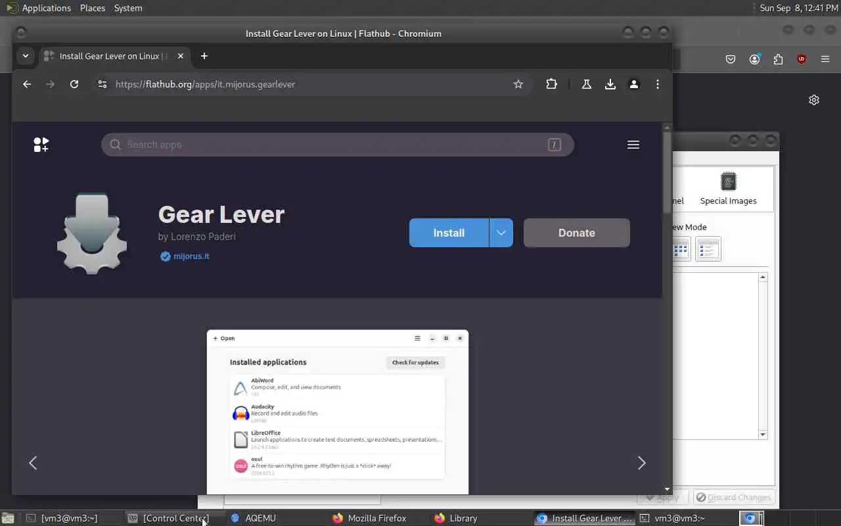Click Chromium page scroll down arrow
Image resolution: width=841 pixels, height=526 pixels.
click(667, 489)
